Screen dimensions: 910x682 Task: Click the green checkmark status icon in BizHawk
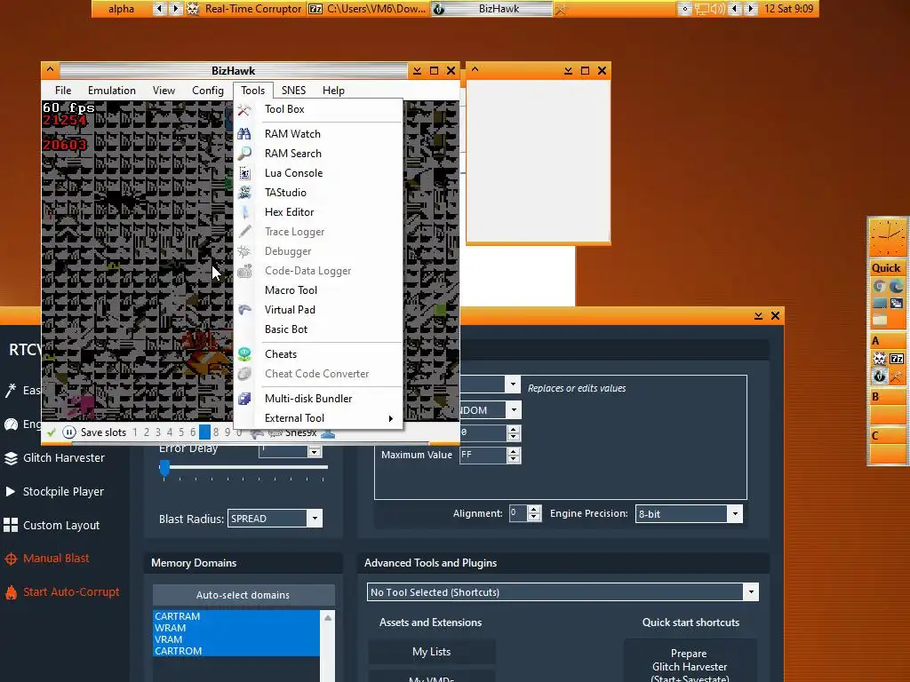51,432
